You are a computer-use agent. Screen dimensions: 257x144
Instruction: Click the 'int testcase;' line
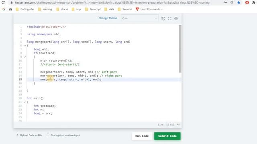tap(45, 106)
